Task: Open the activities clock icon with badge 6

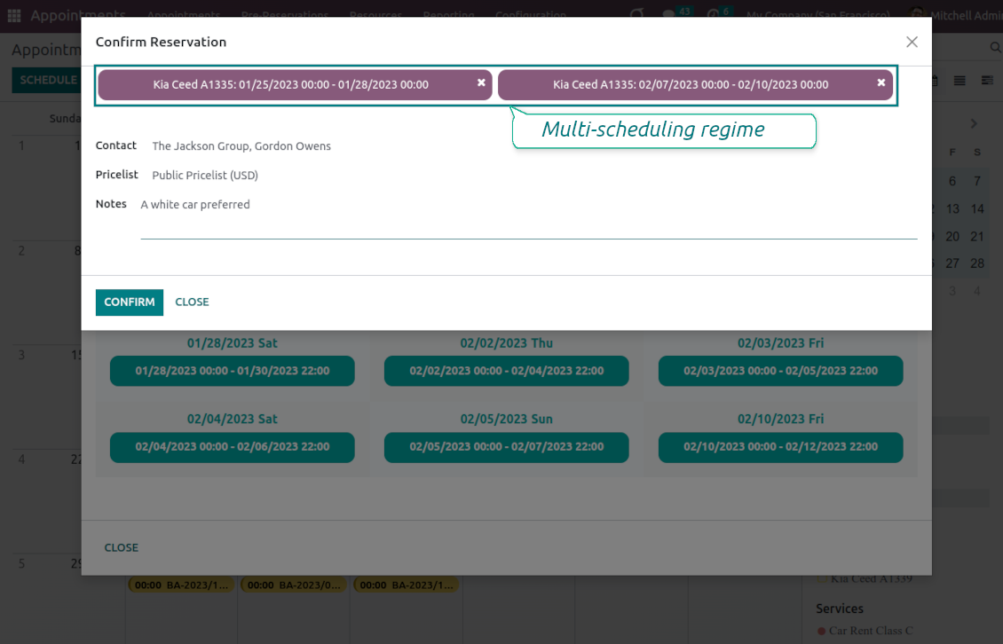Action: (714, 15)
